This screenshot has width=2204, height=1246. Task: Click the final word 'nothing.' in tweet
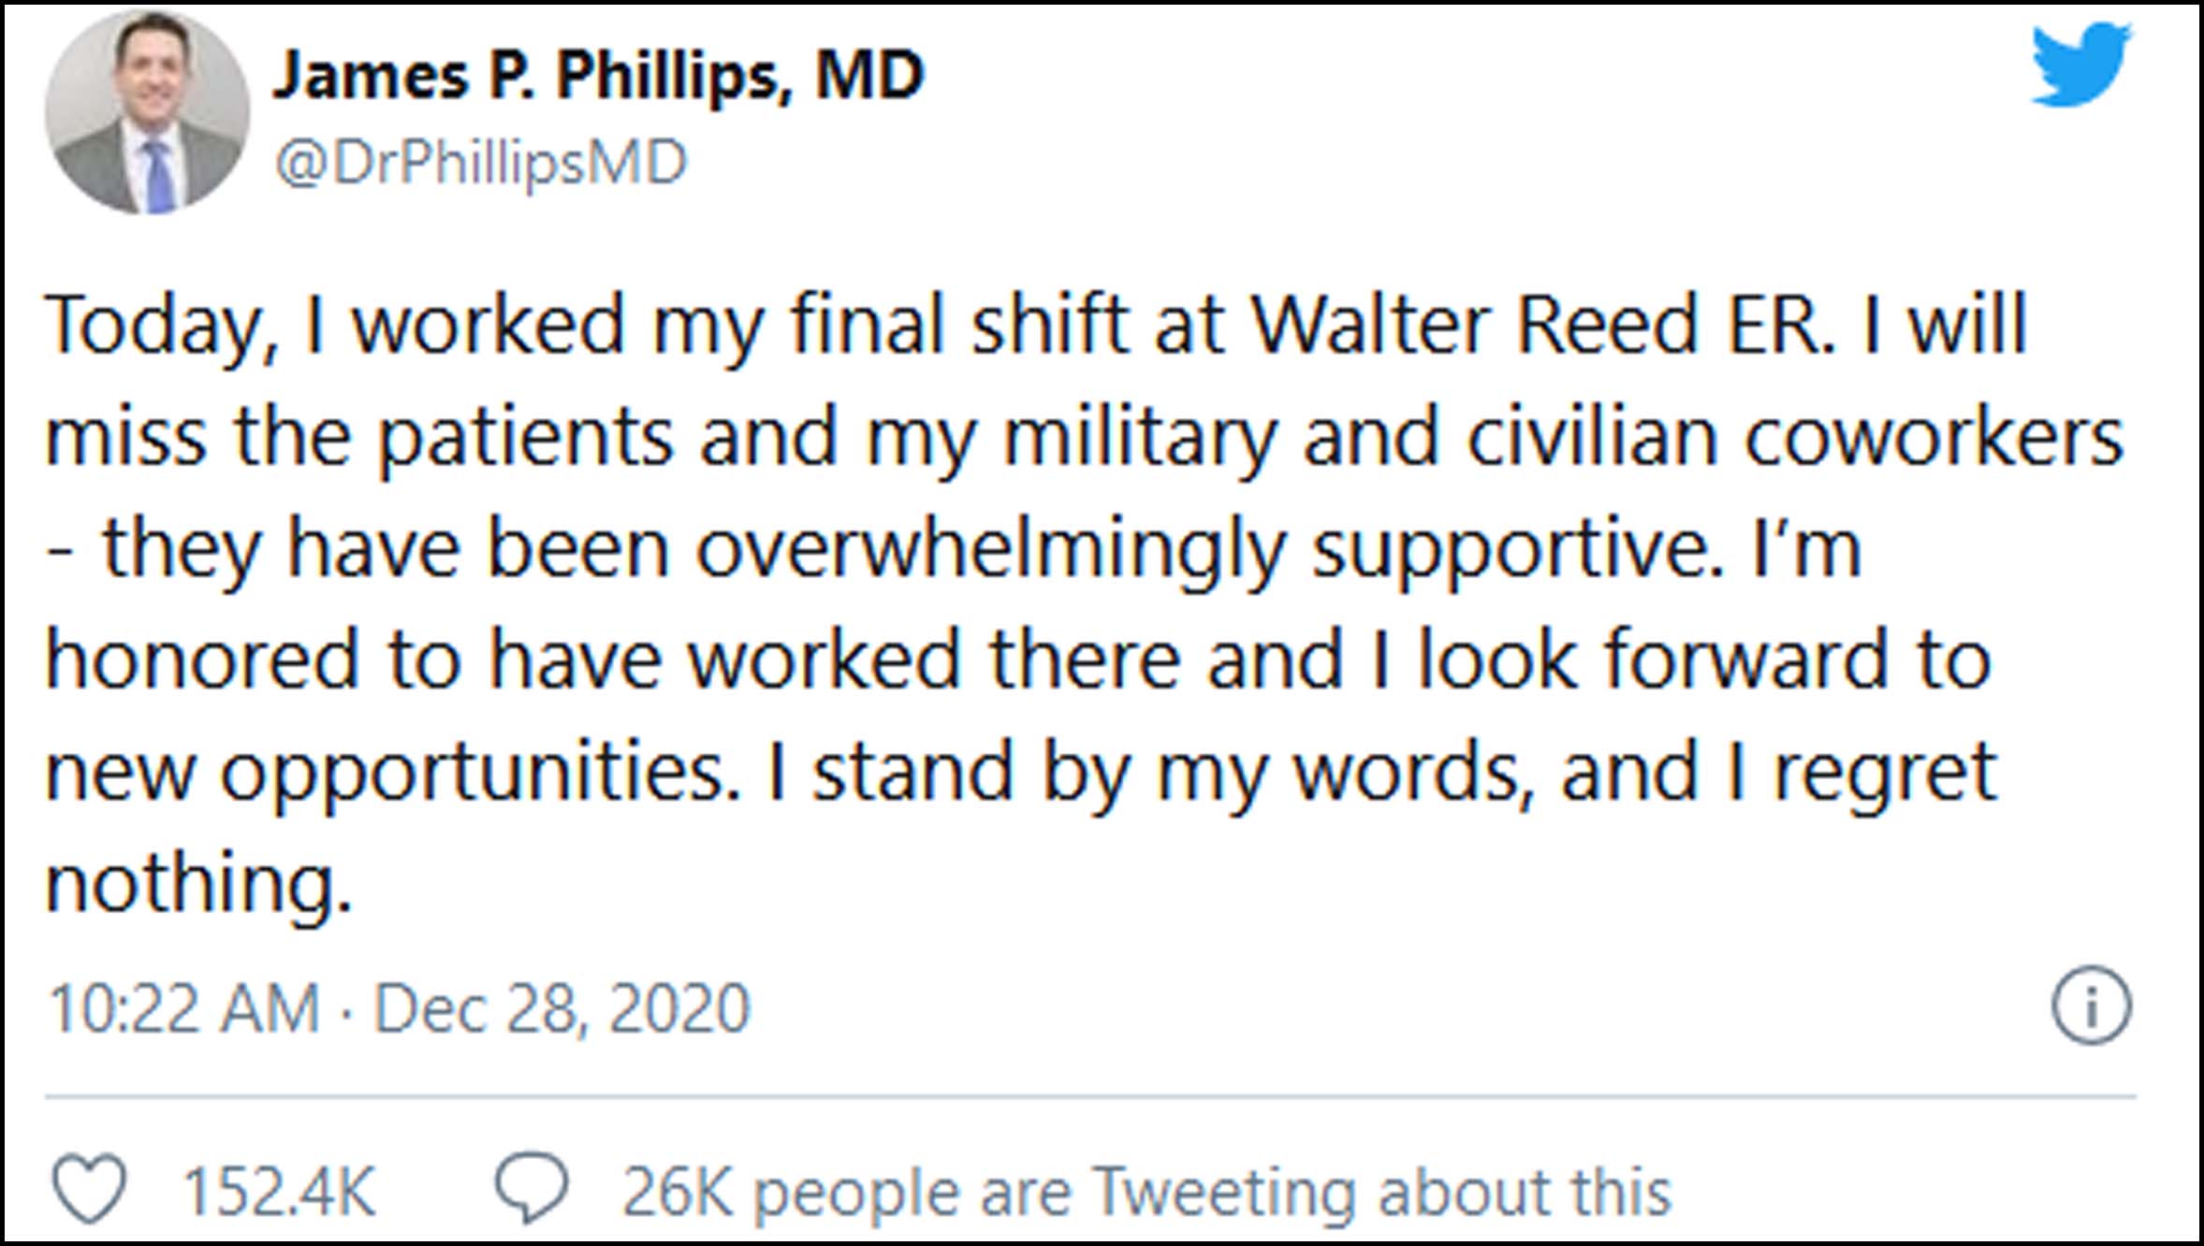pos(198,882)
